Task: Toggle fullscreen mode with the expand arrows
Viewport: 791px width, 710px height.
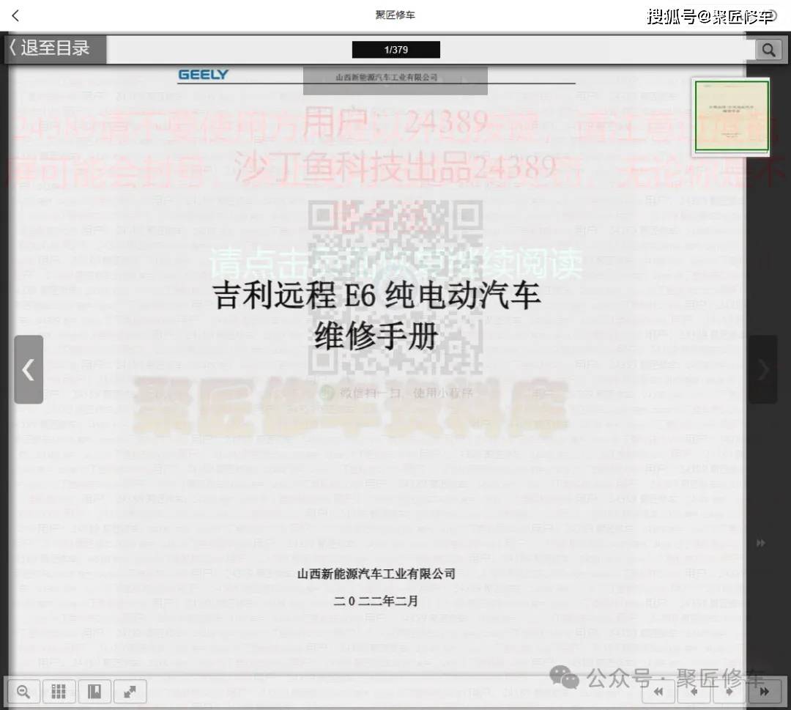Action: [130, 692]
